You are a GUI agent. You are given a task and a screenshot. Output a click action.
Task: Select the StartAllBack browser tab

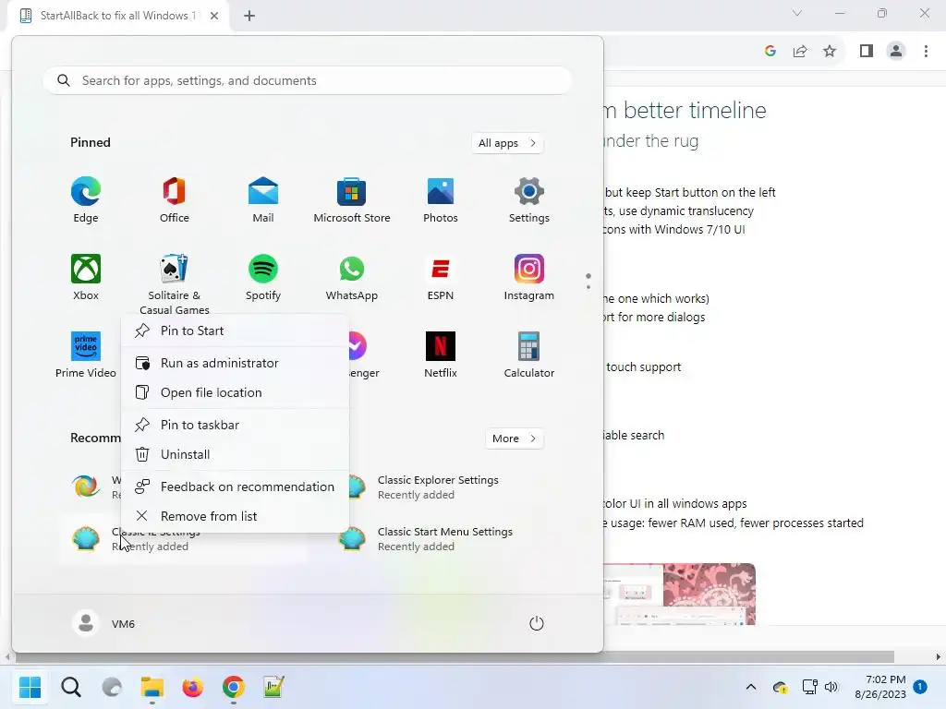pos(117,16)
